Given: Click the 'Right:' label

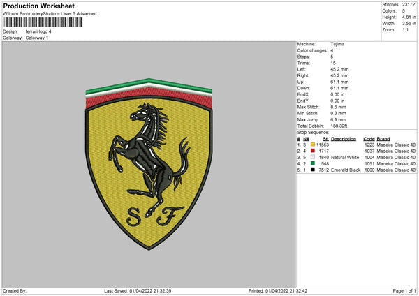Looking at the screenshot, I should (x=303, y=75).
